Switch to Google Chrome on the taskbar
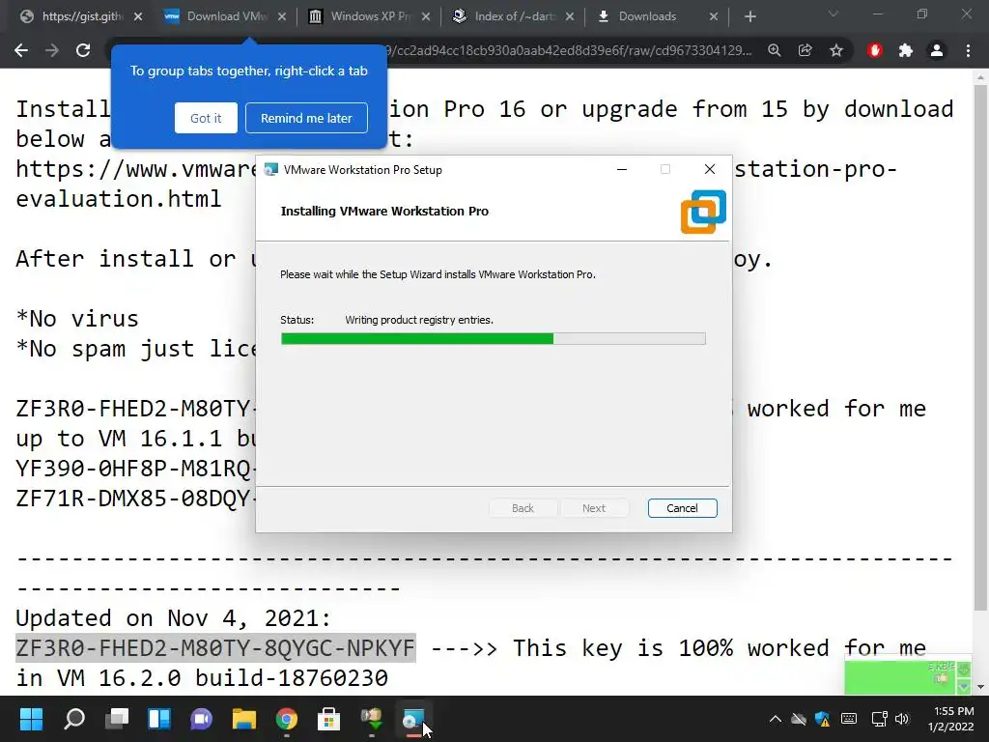 [286, 719]
